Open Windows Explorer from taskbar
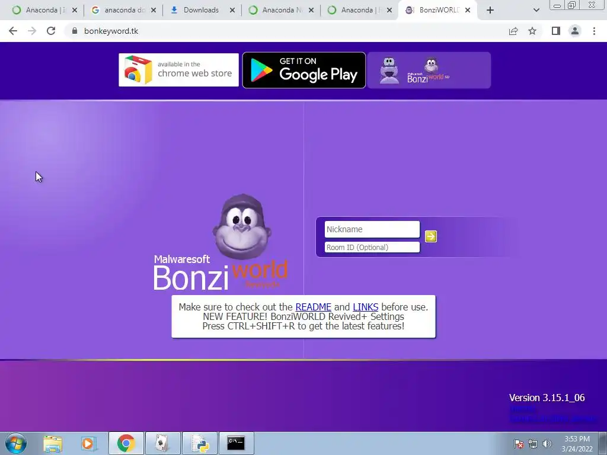Image resolution: width=607 pixels, height=455 pixels. (x=53, y=444)
